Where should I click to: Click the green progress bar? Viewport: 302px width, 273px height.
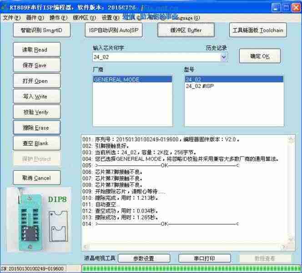(x=190, y=268)
